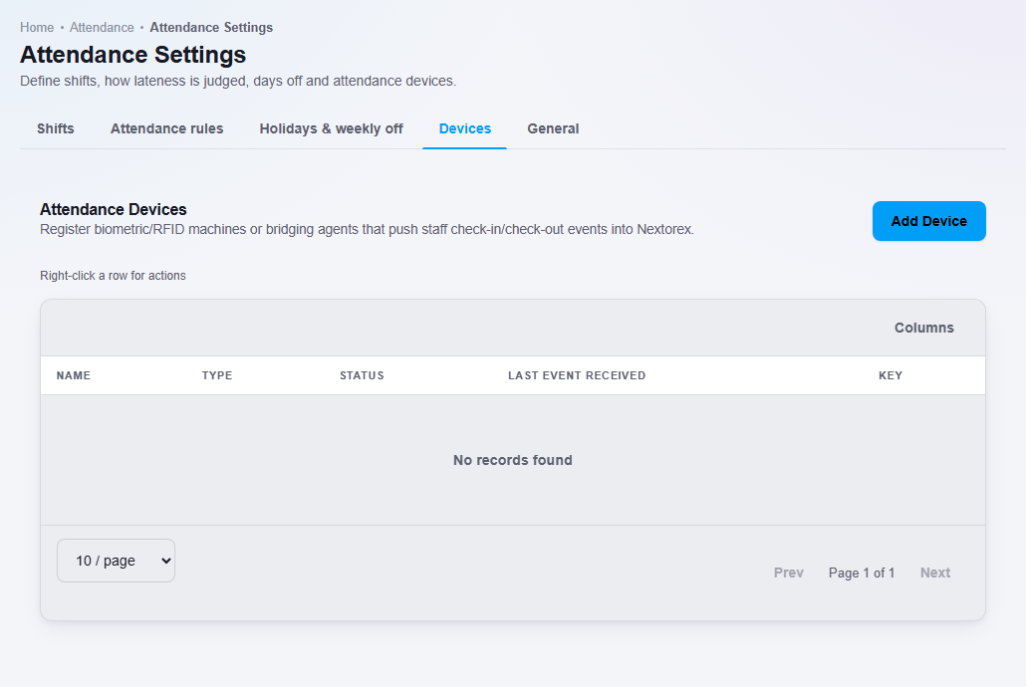1026x687 pixels.
Task: Click the 'Page 1 of 1' indicator
Action: (861, 573)
